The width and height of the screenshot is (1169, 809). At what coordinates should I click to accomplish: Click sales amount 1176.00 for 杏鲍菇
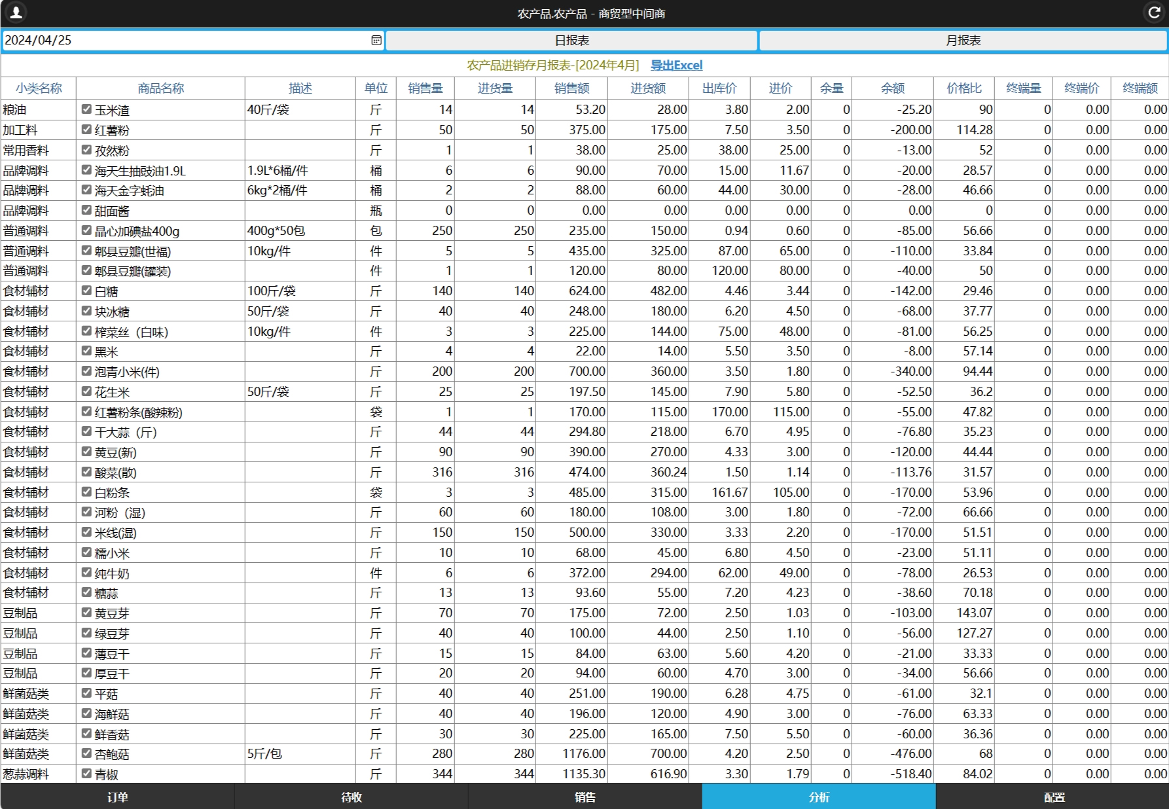point(584,754)
